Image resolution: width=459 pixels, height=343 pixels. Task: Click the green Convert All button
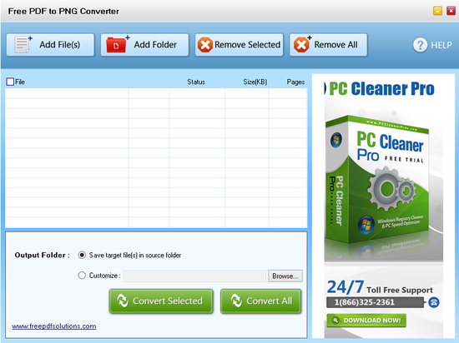260,301
